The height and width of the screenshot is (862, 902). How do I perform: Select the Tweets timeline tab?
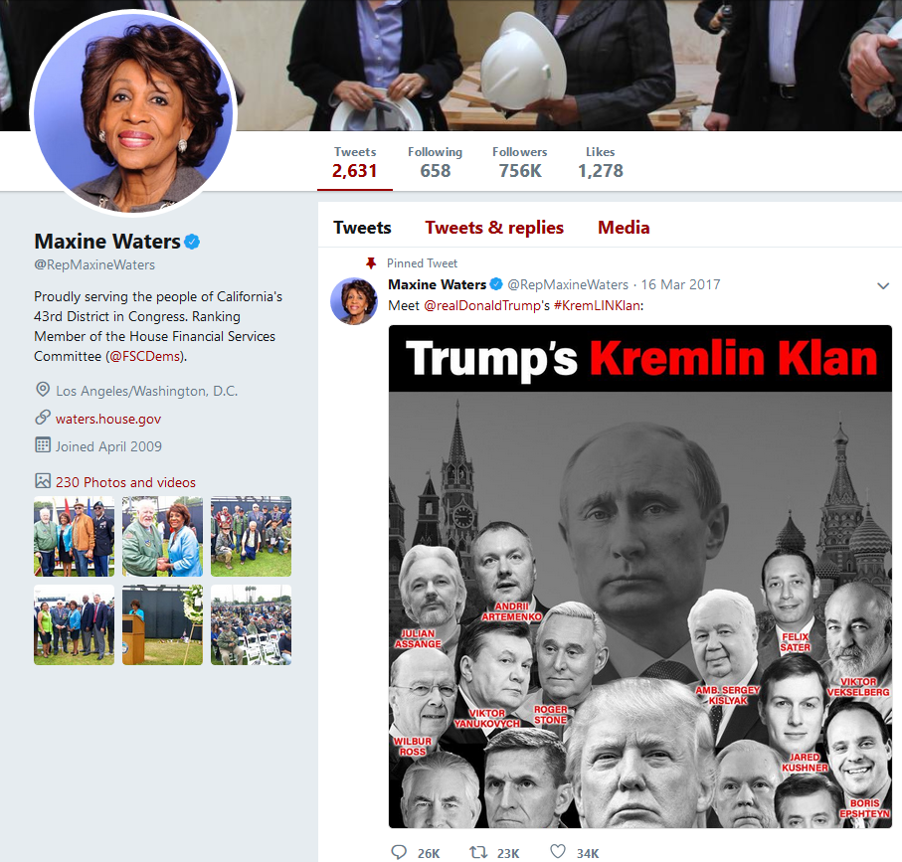tap(362, 228)
